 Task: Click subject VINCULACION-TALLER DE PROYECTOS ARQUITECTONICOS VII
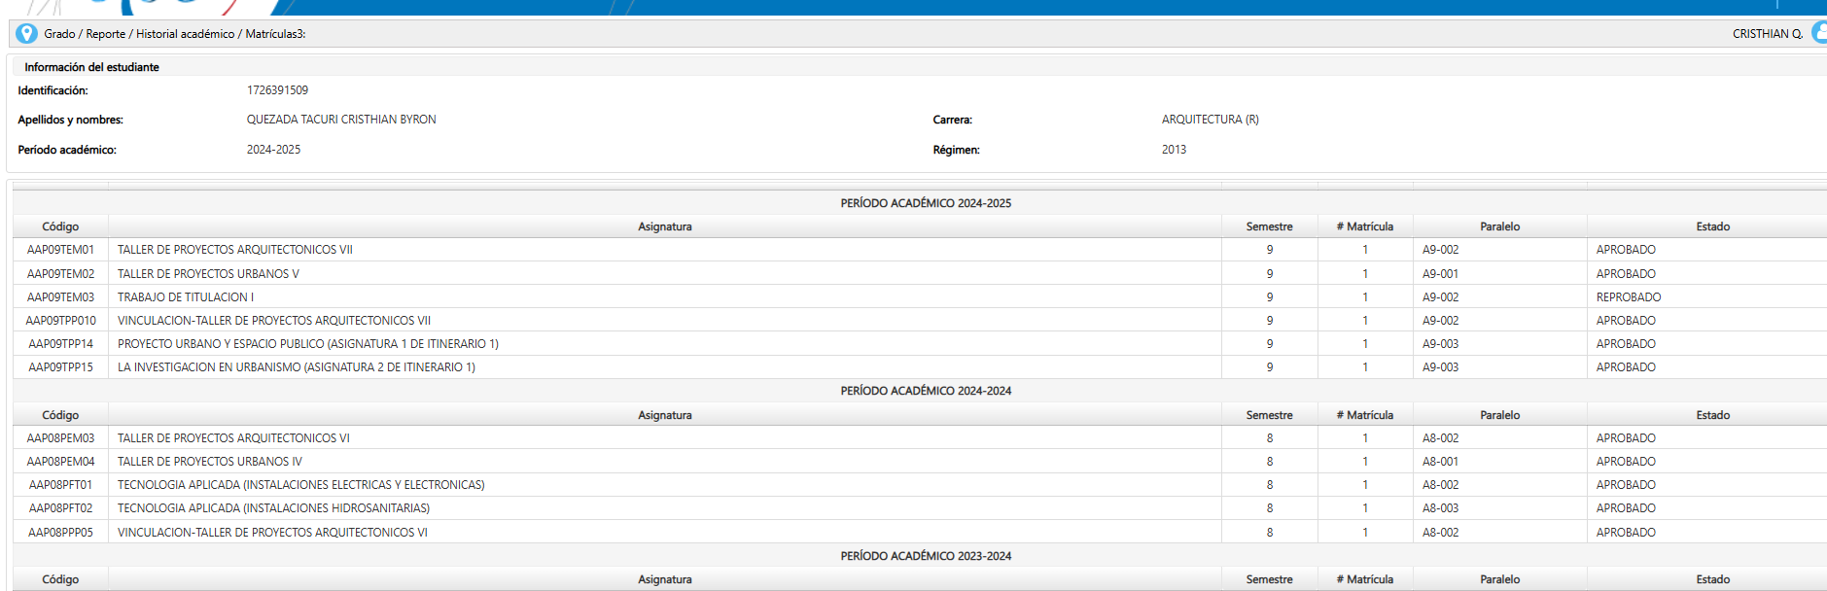[274, 321]
